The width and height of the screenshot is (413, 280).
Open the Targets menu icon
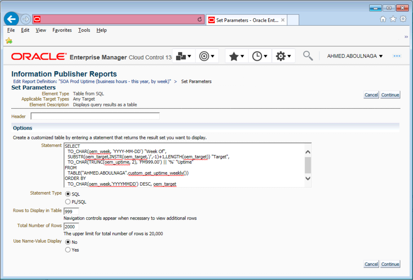(x=206, y=56)
